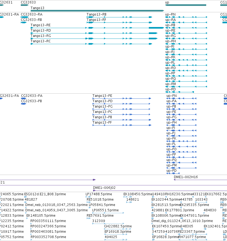The image size is (227, 241).
Task: Open EST label RP003350111.5prime
Action: pyautogui.click(x=48, y=221)
